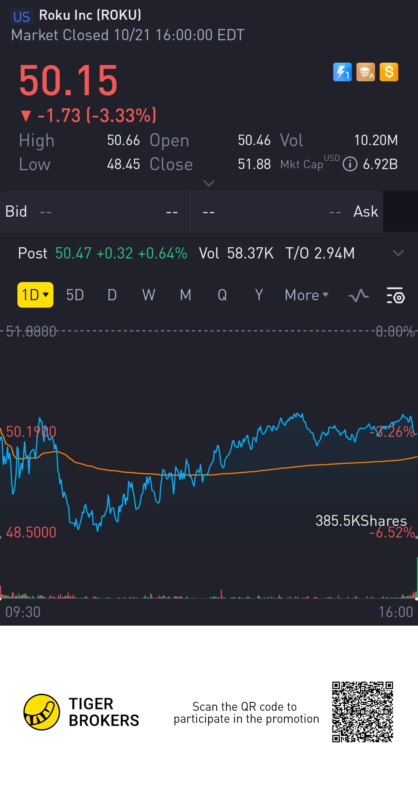Tap the 09:30 time axis label

(x=23, y=612)
